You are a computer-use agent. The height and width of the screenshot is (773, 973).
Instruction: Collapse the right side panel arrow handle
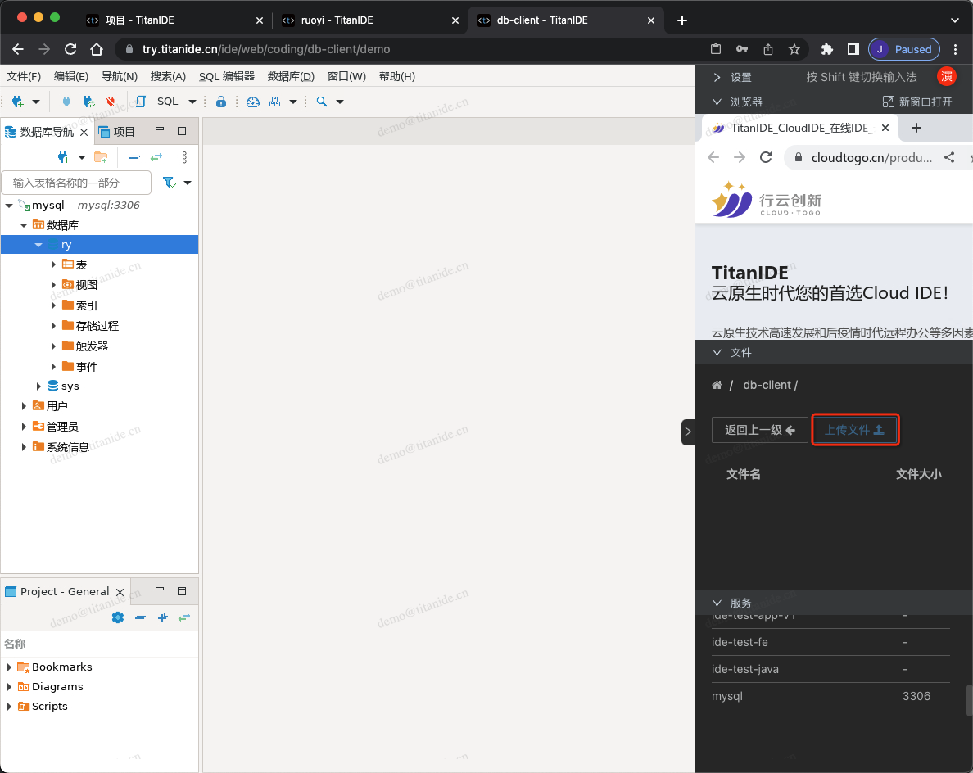[x=688, y=432]
